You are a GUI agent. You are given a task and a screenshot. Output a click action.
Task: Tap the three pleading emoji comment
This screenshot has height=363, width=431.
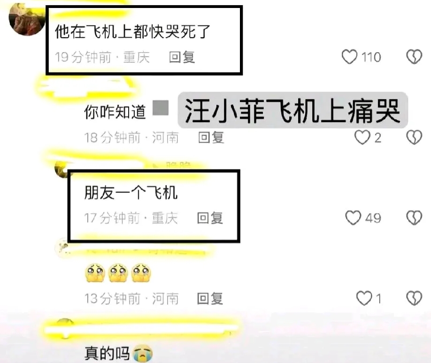(x=118, y=273)
